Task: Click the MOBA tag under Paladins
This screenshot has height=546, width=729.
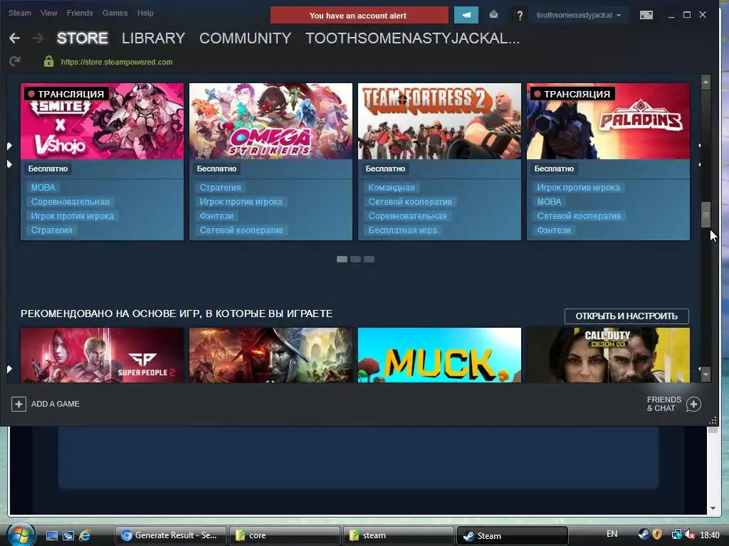Action: [549, 202]
